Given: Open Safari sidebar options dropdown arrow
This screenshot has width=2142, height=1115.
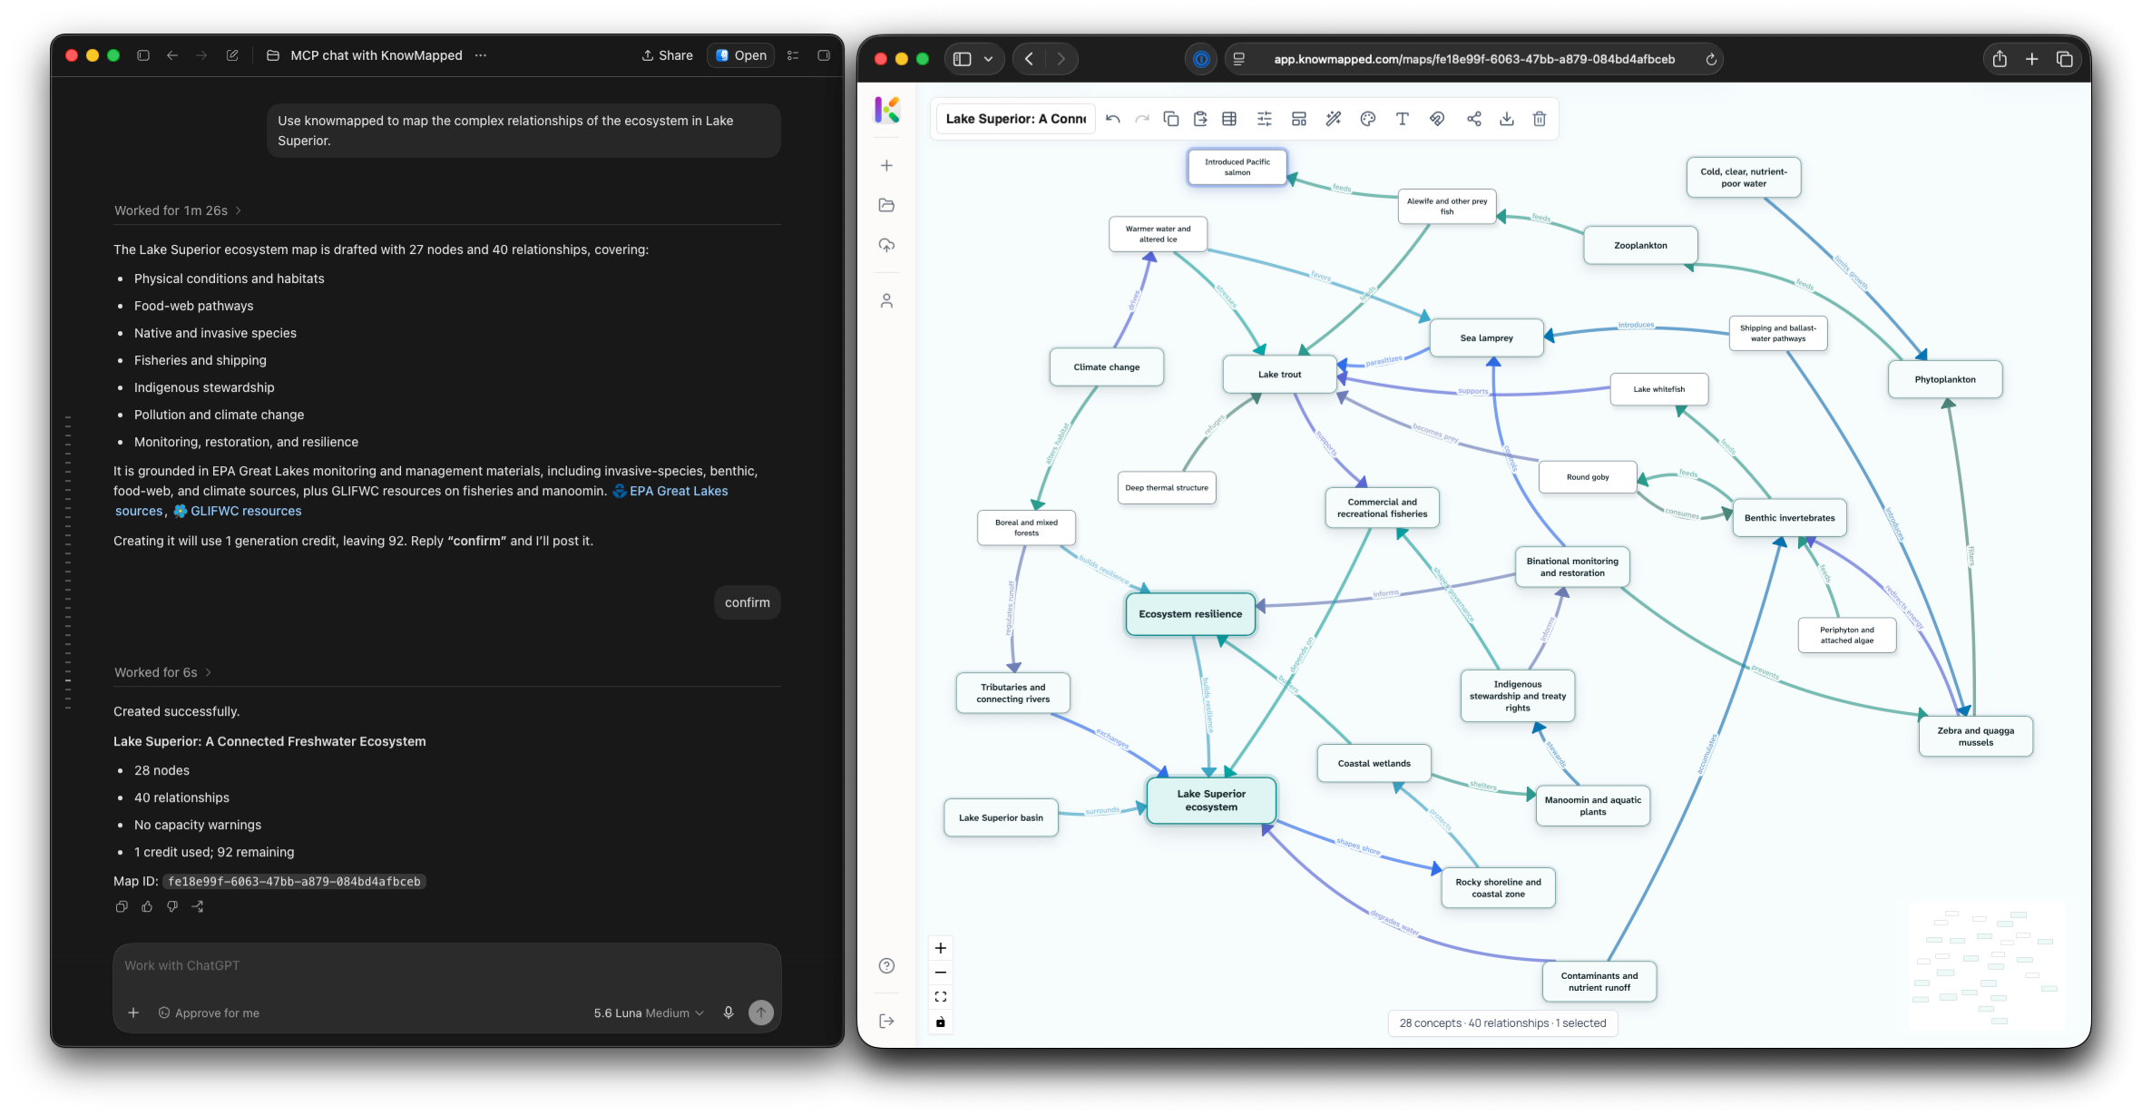Looking at the screenshot, I should coord(989,59).
